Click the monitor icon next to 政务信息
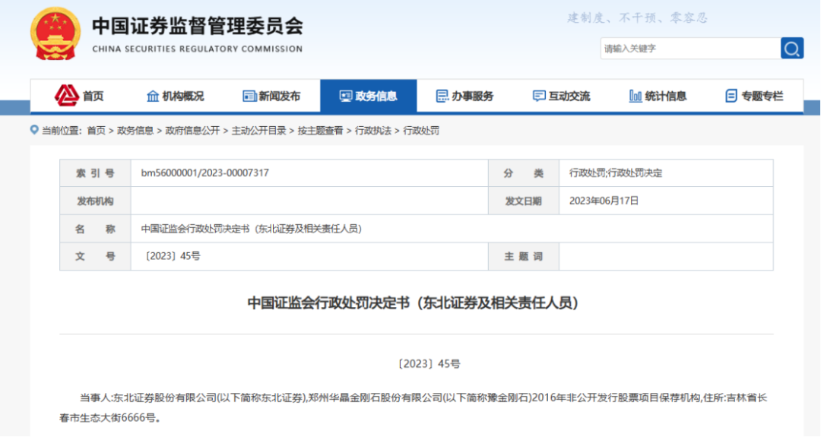 346,97
